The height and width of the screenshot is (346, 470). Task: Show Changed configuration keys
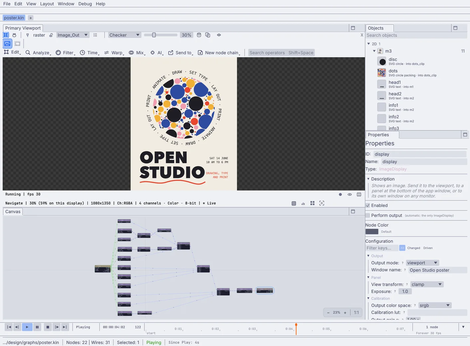[414, 248]
